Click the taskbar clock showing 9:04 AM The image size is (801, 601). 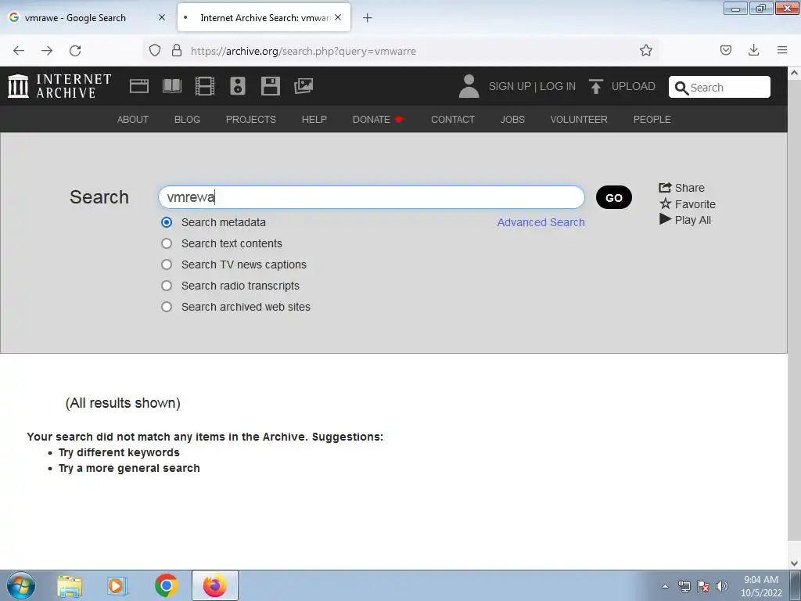(761, 586)
